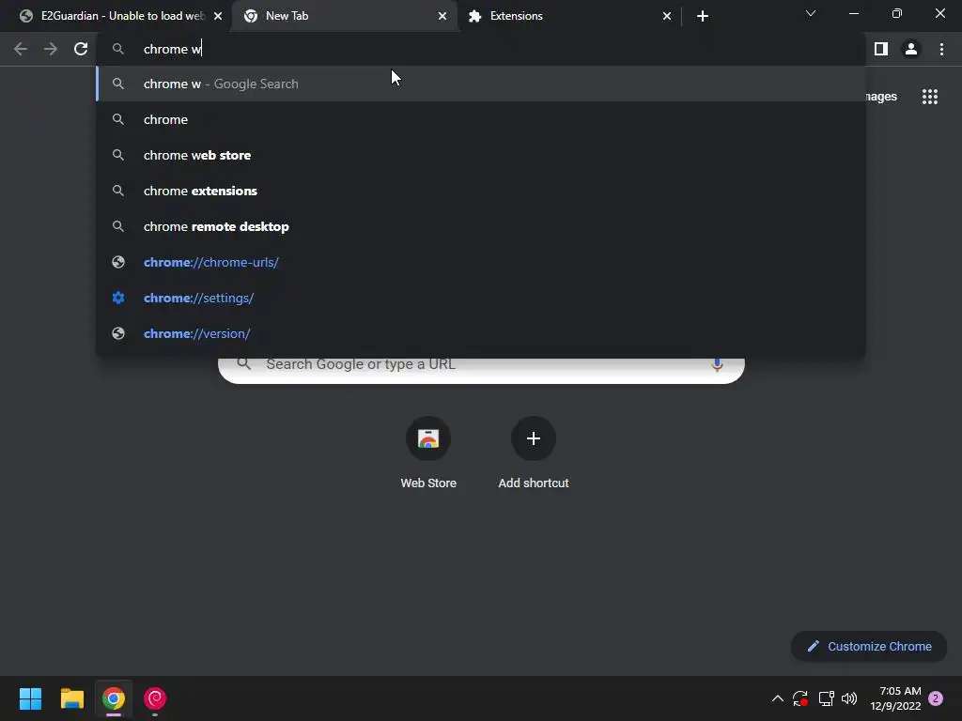Image resolution: width=962 pixels, height=721 pixels.
Task: Click the Google search box
Action: (x=482, y=370)
